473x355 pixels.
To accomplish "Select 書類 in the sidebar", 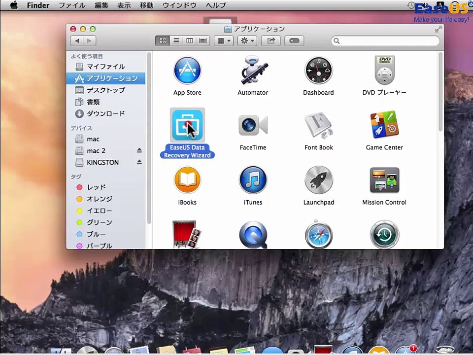I will click(x=105, y=102).
